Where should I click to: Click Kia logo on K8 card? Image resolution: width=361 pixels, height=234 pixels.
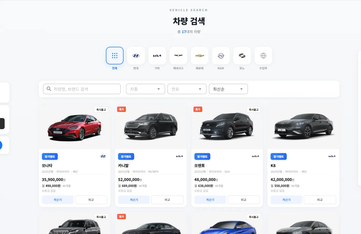click(332, 156)
